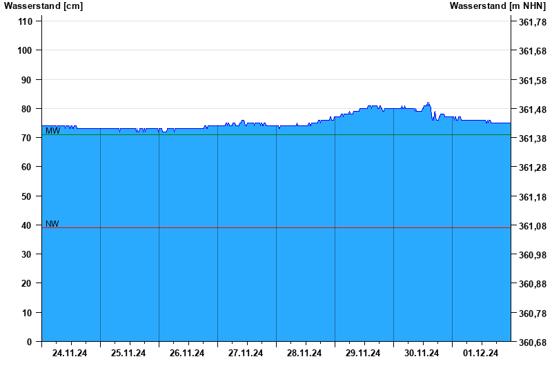Click the green MW reference line
Viewport: 552px width, 379px height.
pyautogui.click(x=276, y=134)
